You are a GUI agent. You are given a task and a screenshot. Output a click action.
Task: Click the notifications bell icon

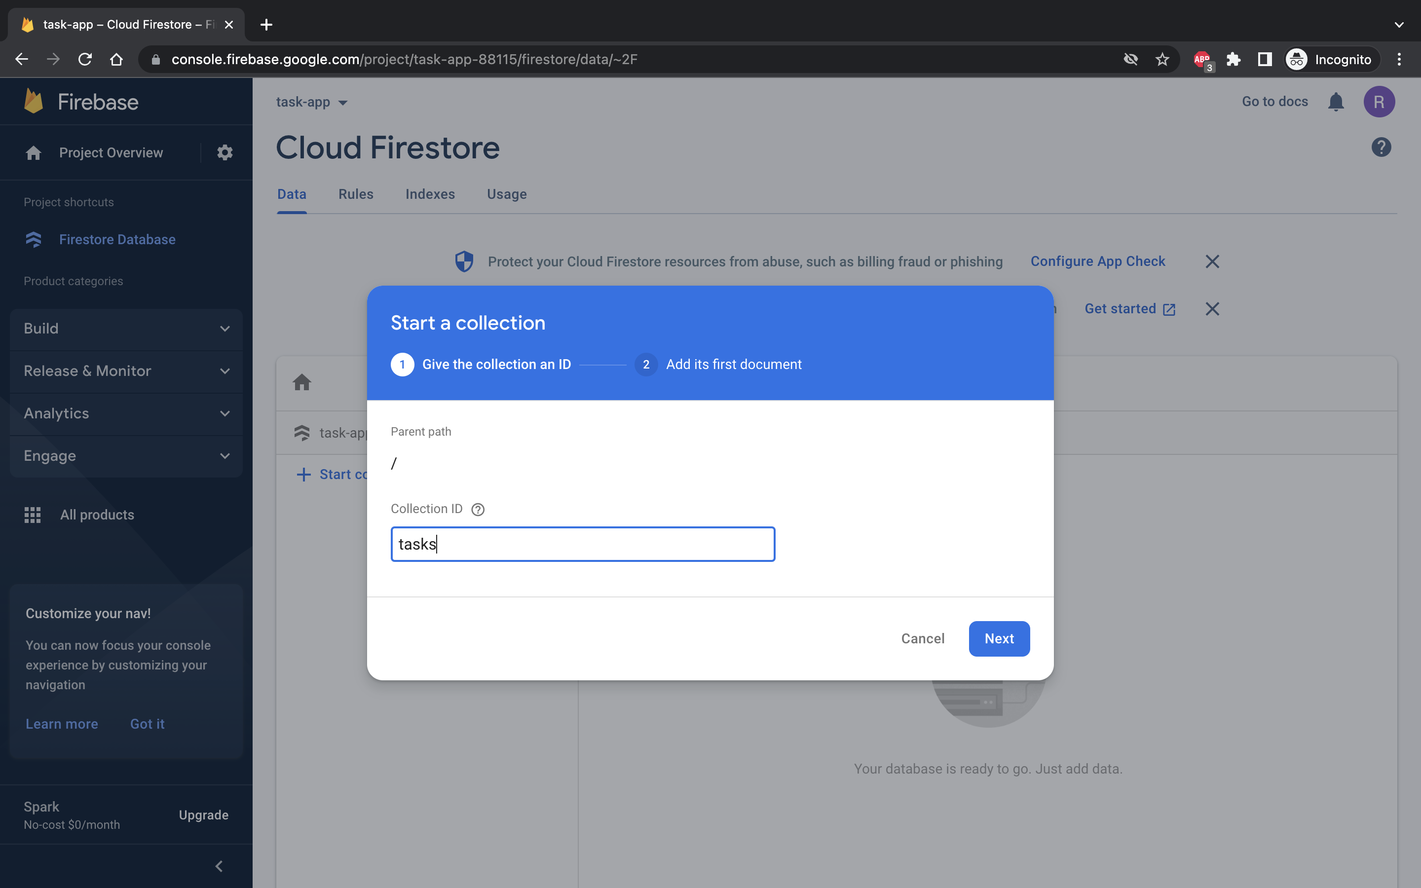pyautogui.click(x=1336, y=102)
